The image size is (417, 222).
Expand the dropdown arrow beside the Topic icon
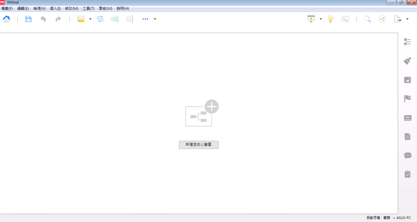click(x=90, y=19)
